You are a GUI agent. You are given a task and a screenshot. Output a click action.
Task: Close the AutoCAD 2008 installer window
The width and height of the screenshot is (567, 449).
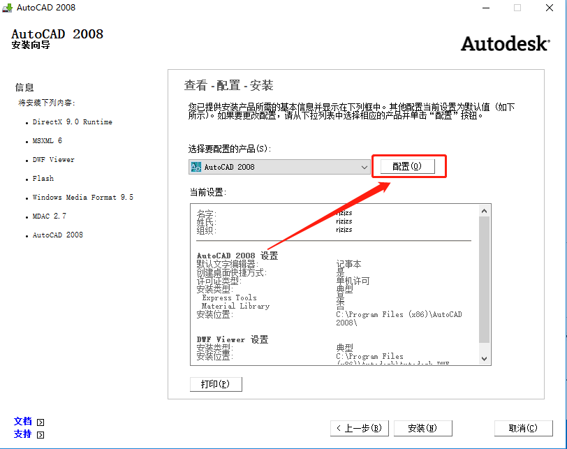[550, 8]
